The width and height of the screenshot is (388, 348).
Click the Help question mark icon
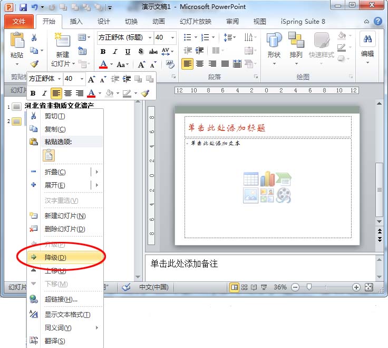(377, 22)
